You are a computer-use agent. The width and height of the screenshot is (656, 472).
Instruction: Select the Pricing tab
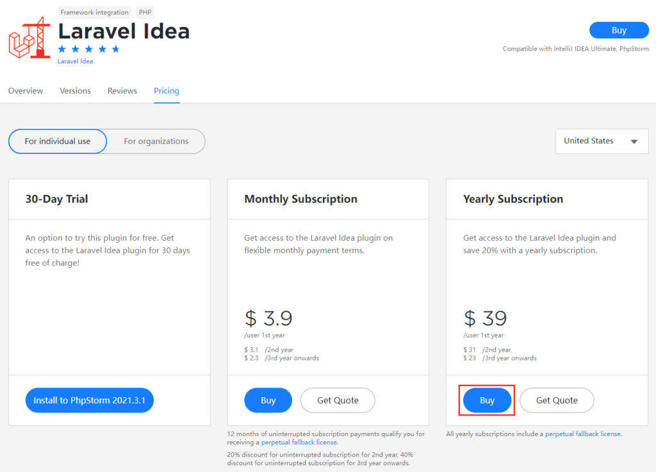coord(166,90)
